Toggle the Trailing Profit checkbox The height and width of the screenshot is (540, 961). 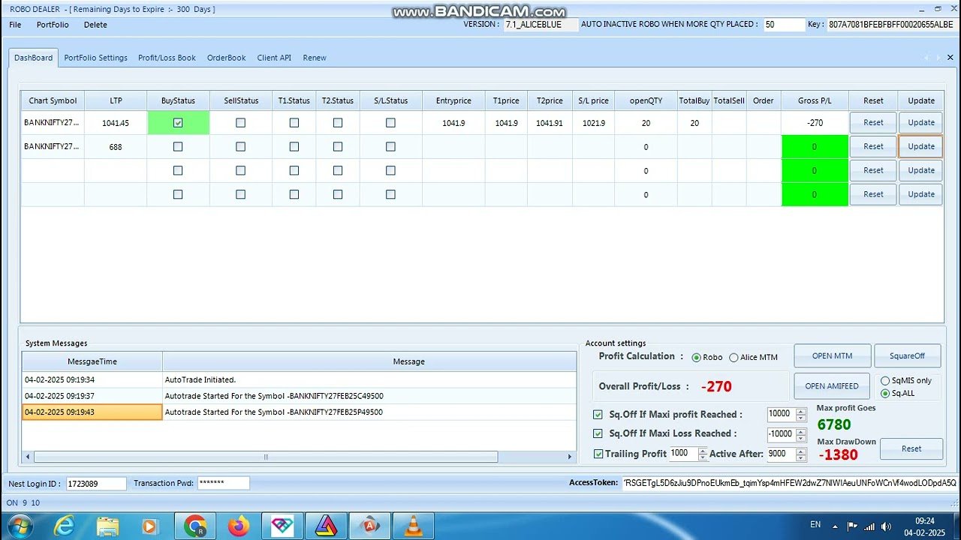click(598, 454)
